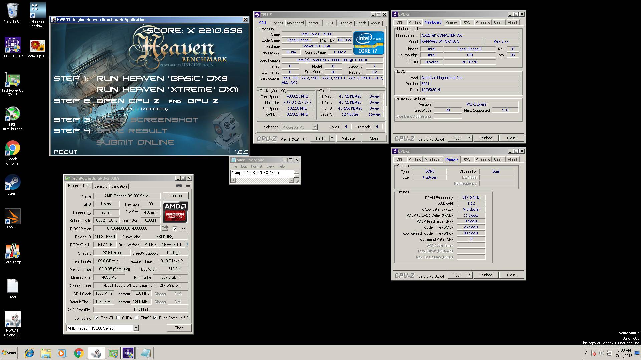Open Windows Media Player taskbar icon
The image size is (641, 360).
62,353
